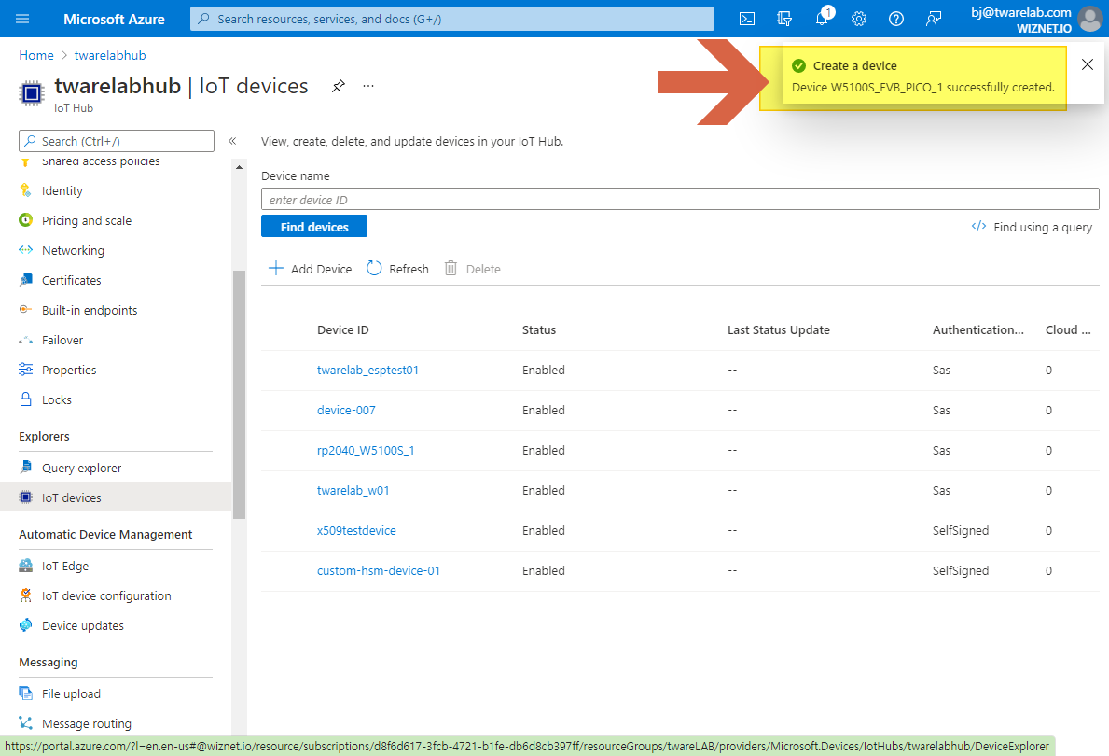Open the feedback icon
This screenshot has height=756, width=1109.
point(934,19)
